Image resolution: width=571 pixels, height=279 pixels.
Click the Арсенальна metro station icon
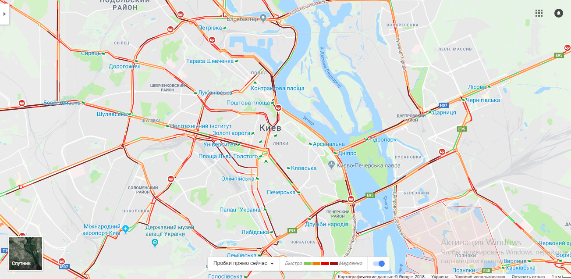tap(309, 144)
